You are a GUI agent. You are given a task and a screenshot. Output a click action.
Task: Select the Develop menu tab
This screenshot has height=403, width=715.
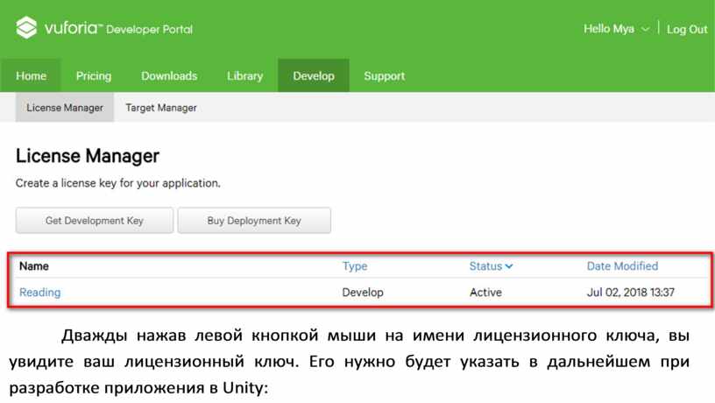coord(314,75)
